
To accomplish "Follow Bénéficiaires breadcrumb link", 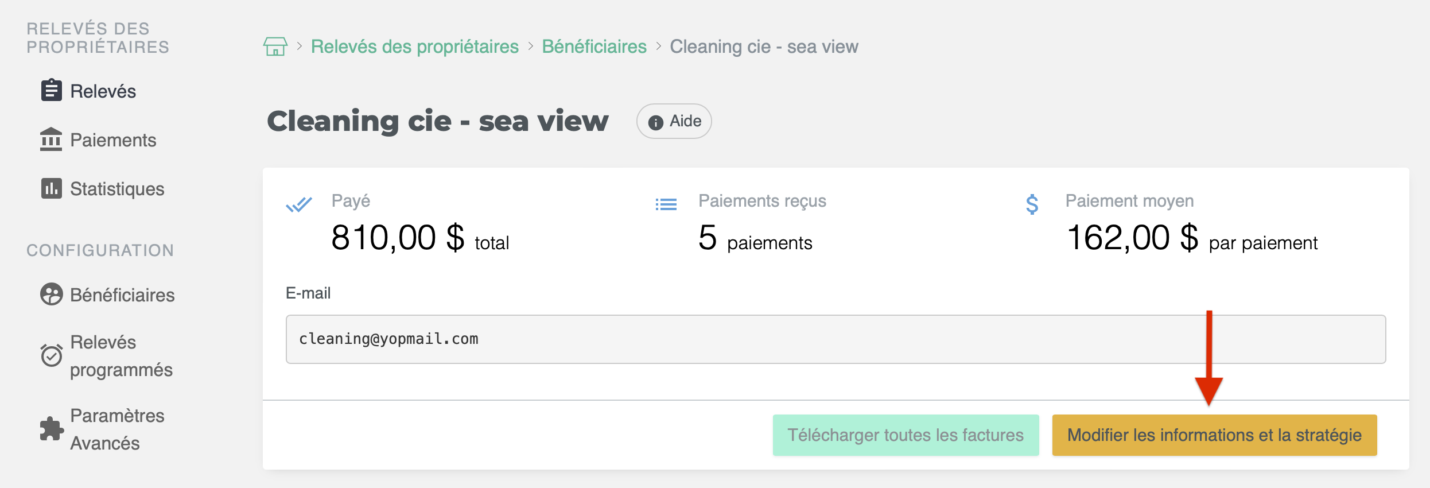I will click(594, 47).
